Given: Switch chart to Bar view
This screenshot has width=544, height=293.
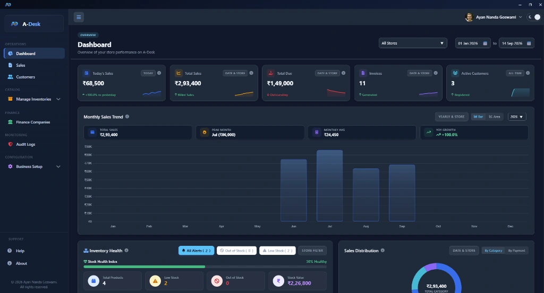Looking at the screenshot, I should click(x=479, y=117).
